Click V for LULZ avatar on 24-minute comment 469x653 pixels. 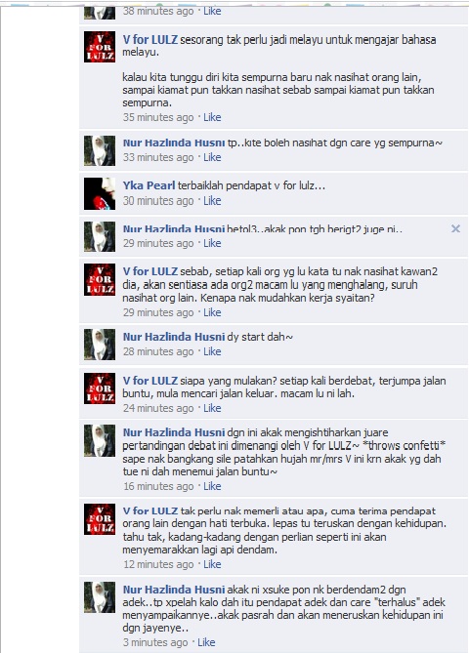[100, 388]
